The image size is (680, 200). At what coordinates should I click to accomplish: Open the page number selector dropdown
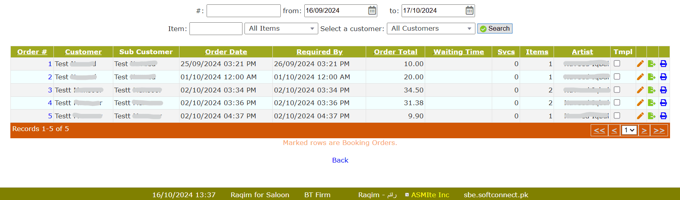point(629,130)
